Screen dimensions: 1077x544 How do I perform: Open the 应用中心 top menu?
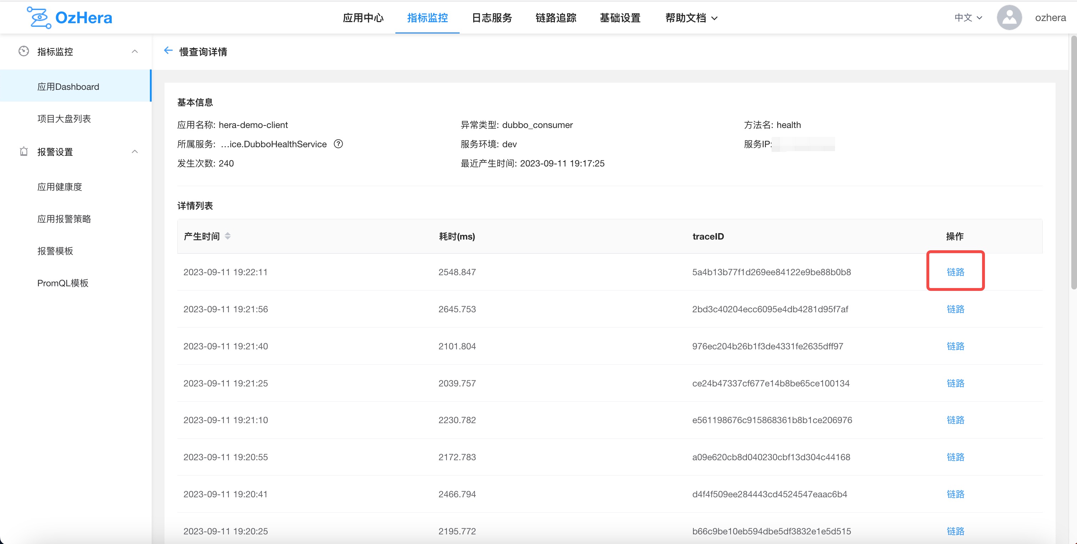point(363,18)
